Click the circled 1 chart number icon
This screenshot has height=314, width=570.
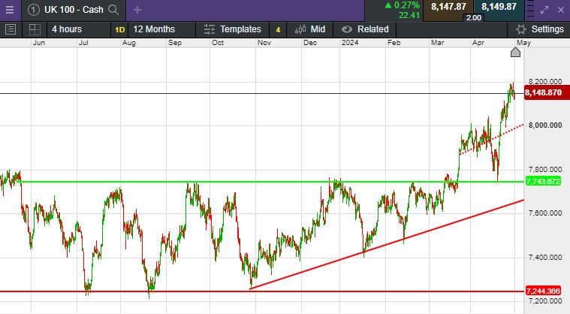click(34, 10)
